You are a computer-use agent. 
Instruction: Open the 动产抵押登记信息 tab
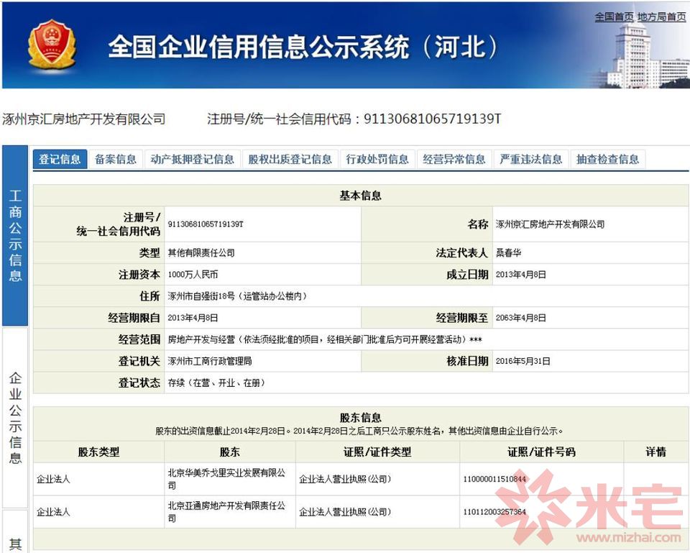tap(193, 159)
